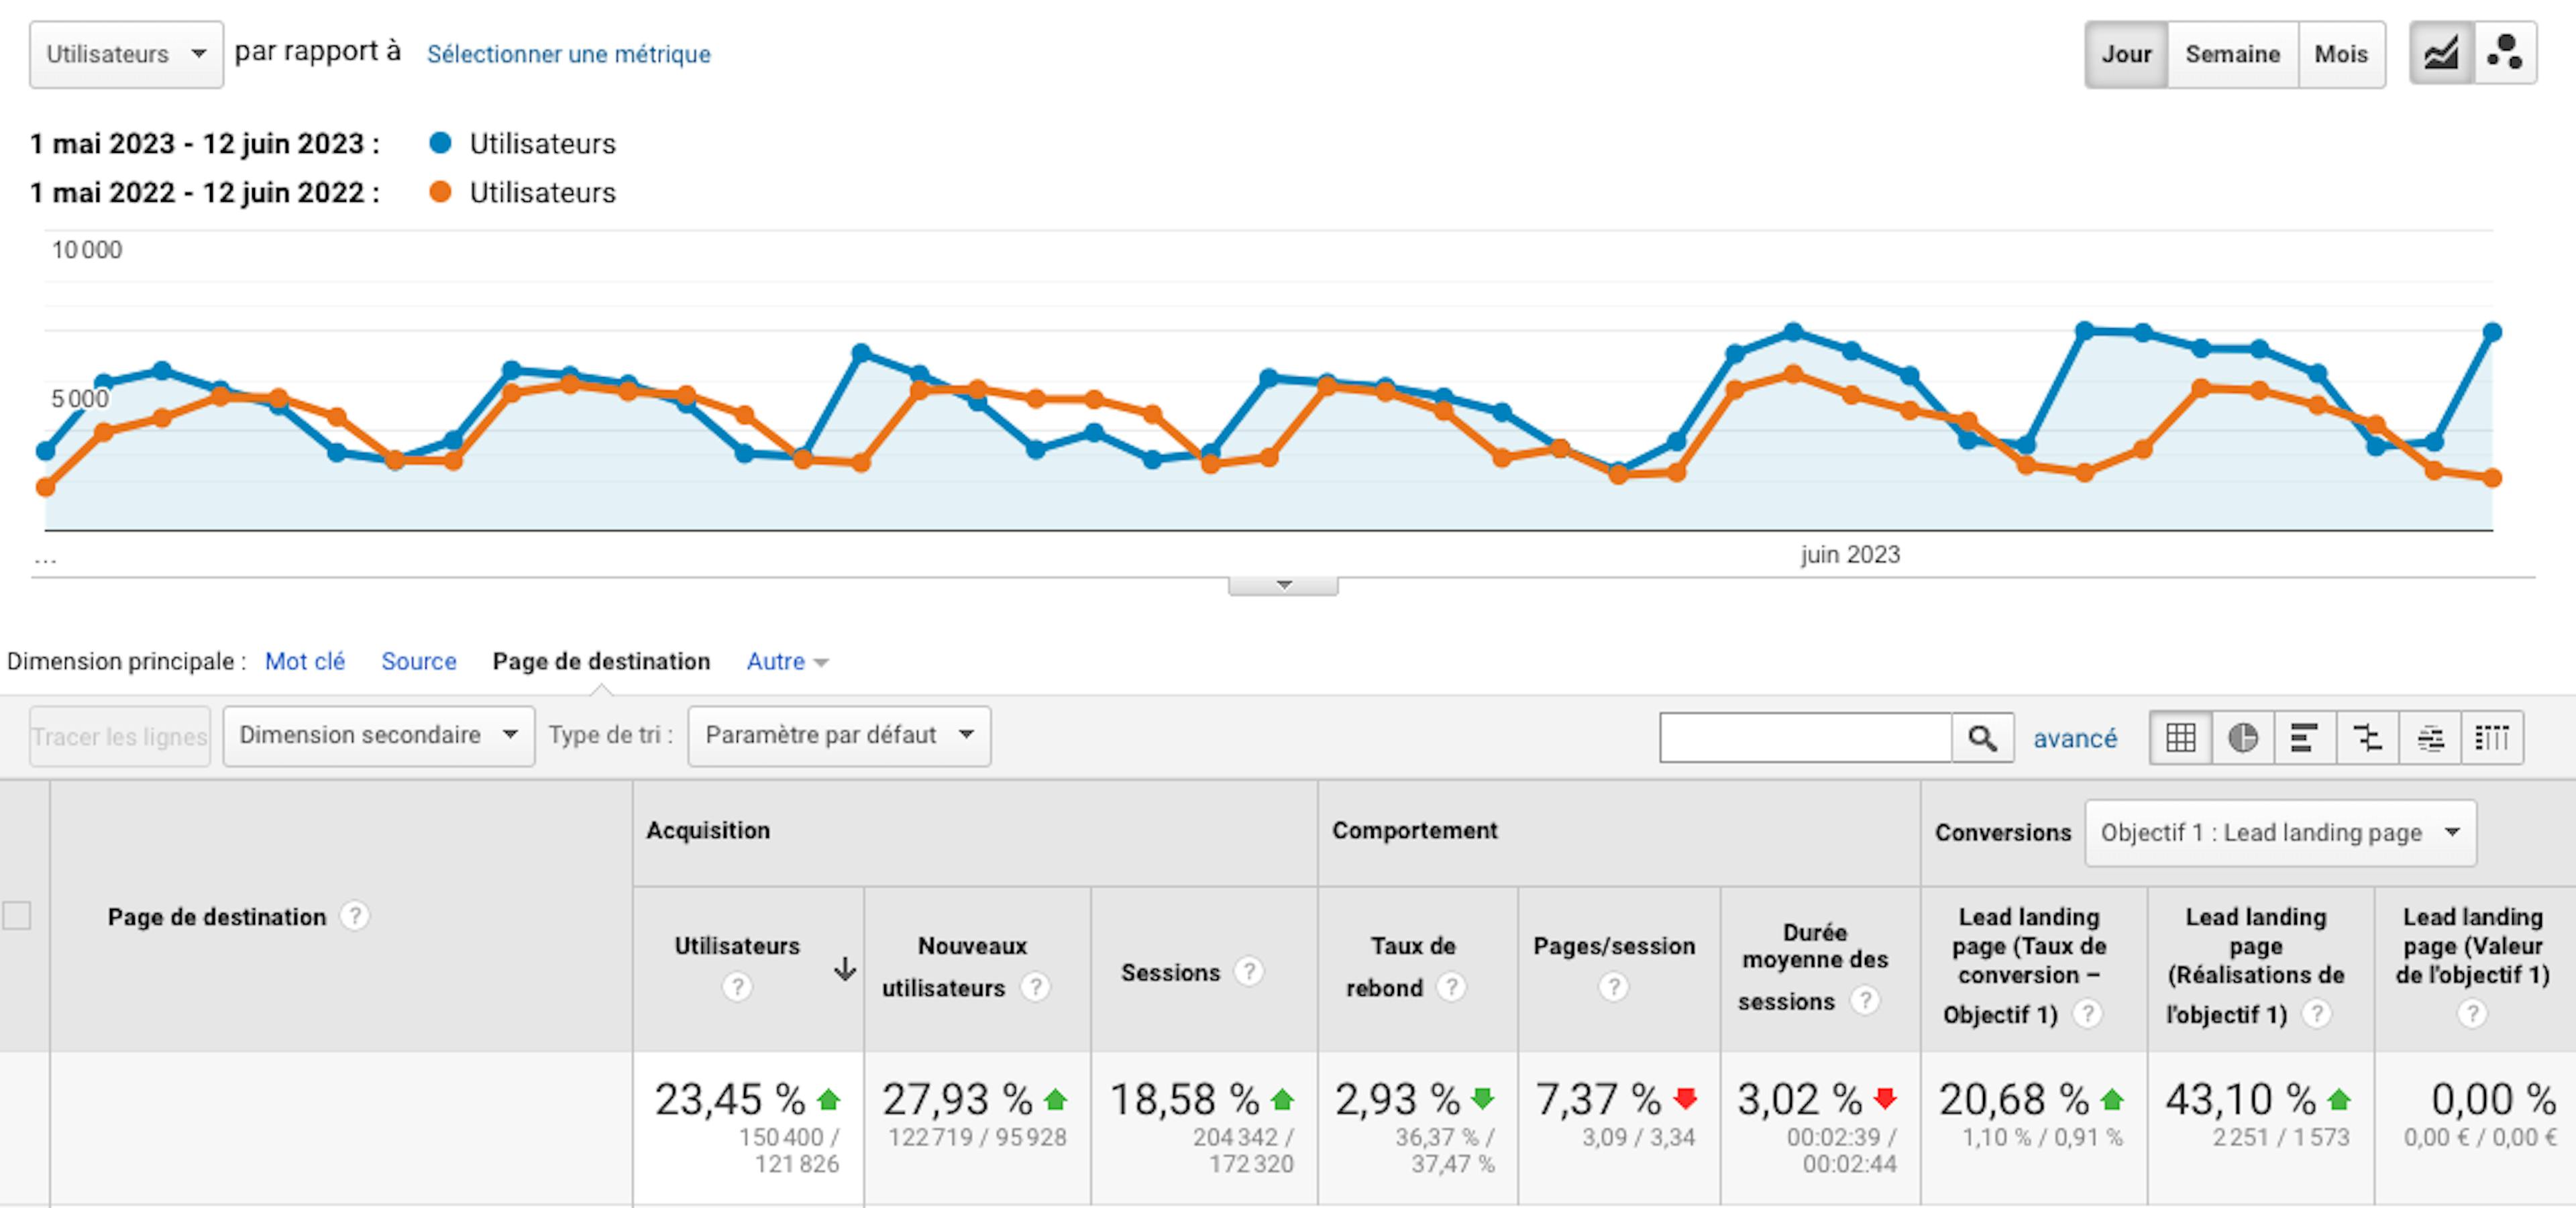Switch primary dimension to Source

pos(419,660)
